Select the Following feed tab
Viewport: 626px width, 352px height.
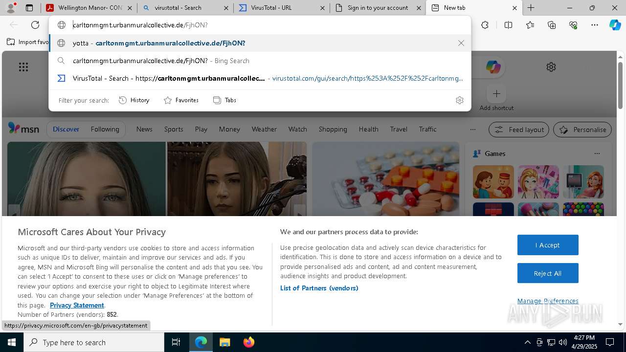(x=105, y=129)
